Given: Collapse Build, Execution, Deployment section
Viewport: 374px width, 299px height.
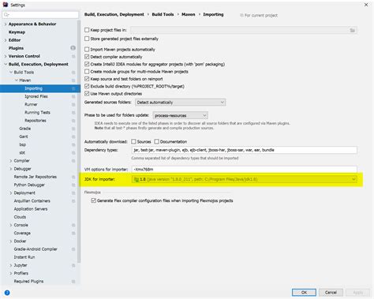Looking at the screenshot, I should (6, 64).
